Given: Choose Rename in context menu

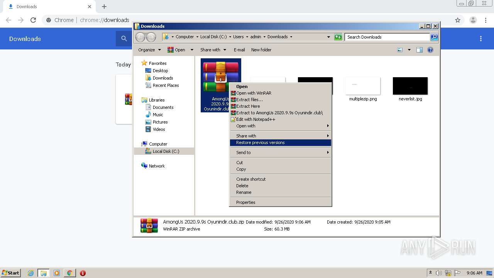Looking at the screenshot, I should pos(280,192).
